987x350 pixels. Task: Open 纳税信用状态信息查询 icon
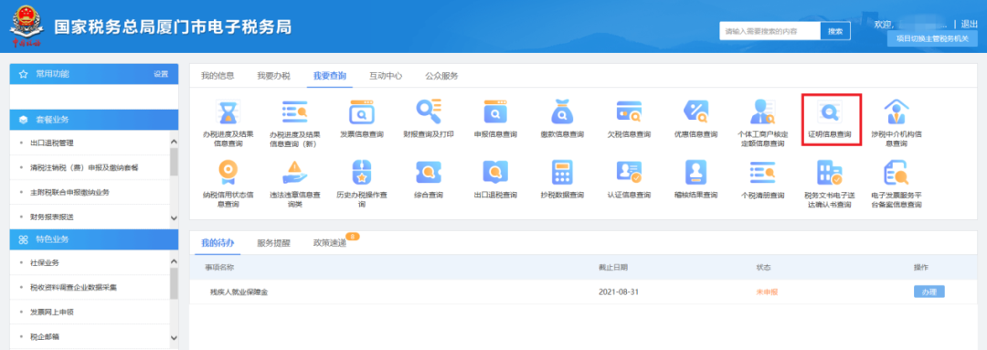point(228,172)
